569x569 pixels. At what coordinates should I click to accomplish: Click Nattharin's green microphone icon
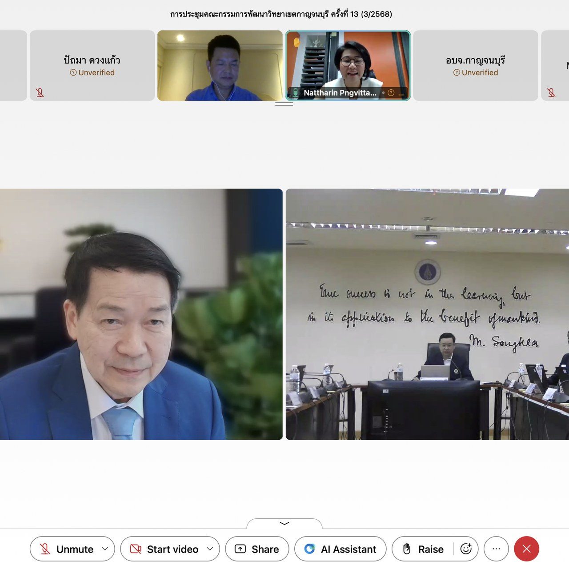(x=295, y=92)
